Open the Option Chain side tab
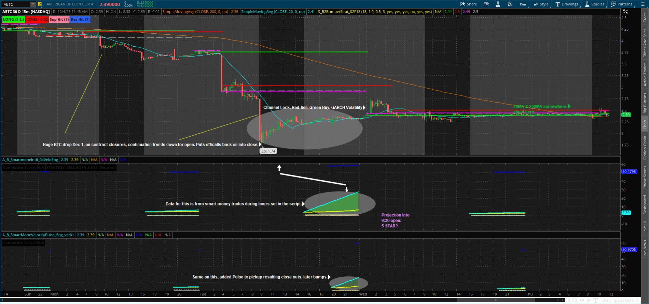 645,148
